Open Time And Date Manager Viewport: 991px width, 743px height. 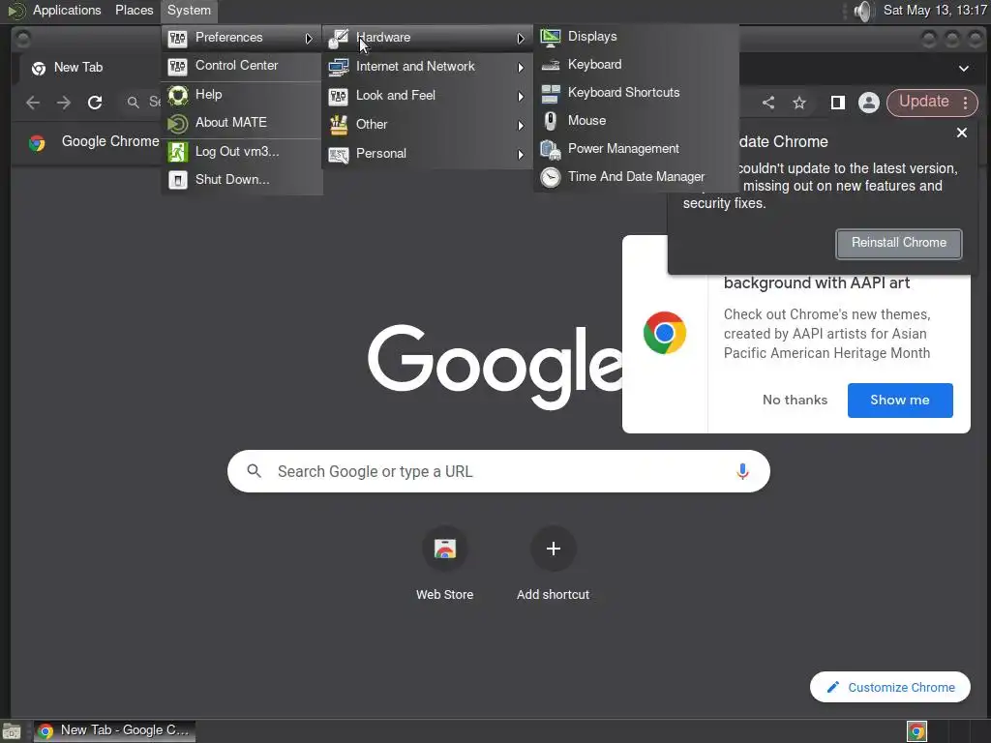click(637, 176)
